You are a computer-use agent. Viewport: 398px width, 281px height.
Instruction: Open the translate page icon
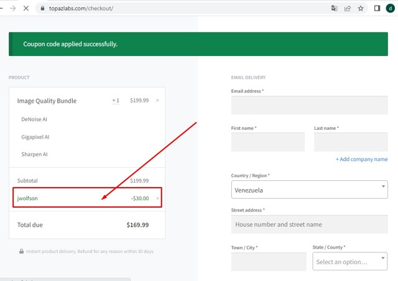tap(334, 9)
